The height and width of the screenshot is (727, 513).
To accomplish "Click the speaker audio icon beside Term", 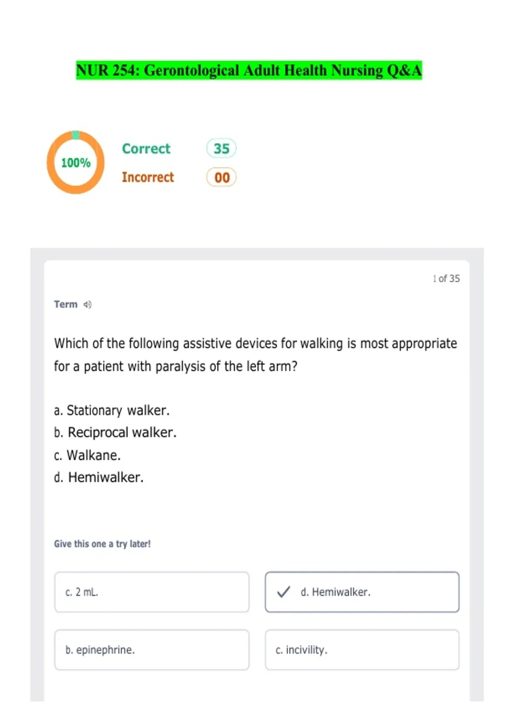I will pyautogui.click(x=88, y=304).
